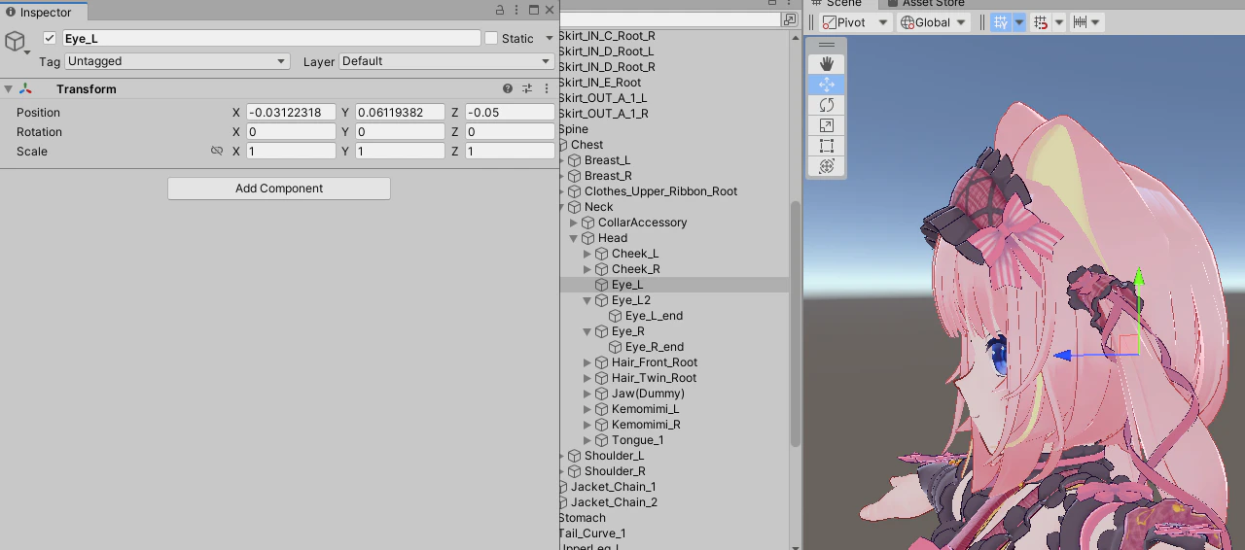Collapse the Eye_R node
This screenshot has width=1245, height=550.
(587, 331)
